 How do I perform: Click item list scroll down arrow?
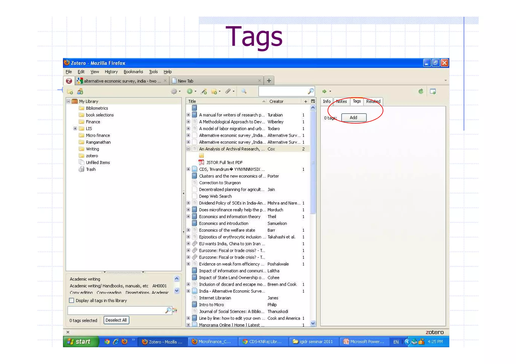click(x=313, y=323)
